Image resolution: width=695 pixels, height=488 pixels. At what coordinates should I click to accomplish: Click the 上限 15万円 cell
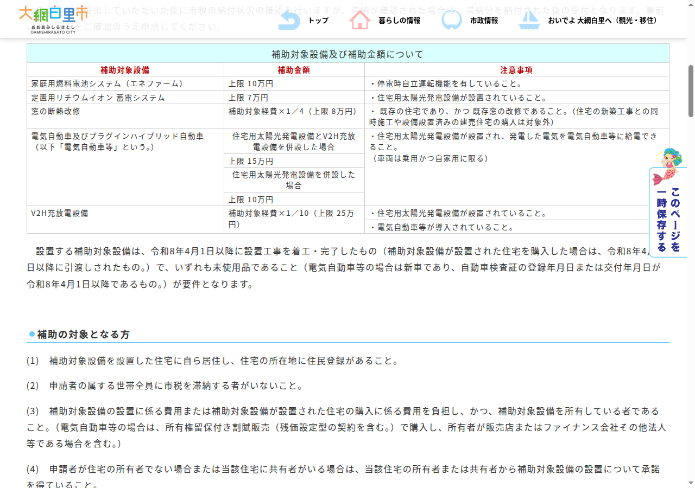(294, 161)
